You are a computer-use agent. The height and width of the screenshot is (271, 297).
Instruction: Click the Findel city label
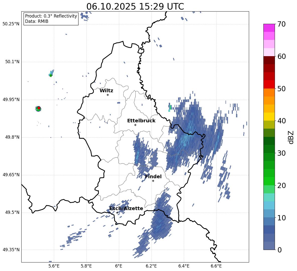click(153, 177)
